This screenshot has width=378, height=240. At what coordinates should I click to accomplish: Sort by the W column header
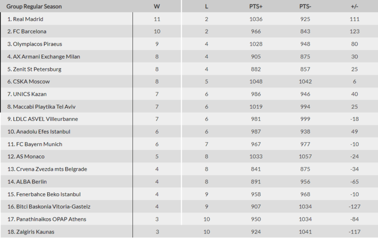click(x=157, y=6)
